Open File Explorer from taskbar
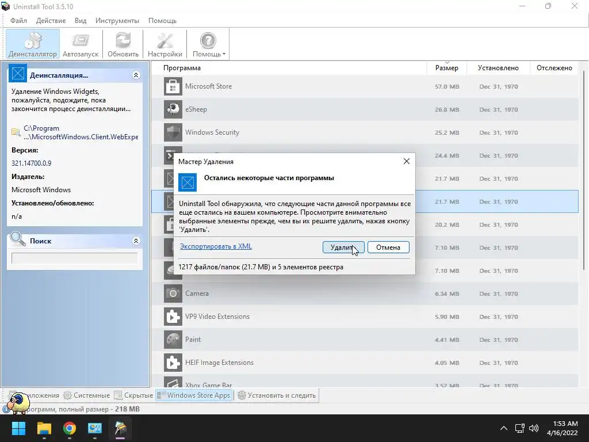Image resolution: width=589 pixels, height=442 pixels. [44, 428]
